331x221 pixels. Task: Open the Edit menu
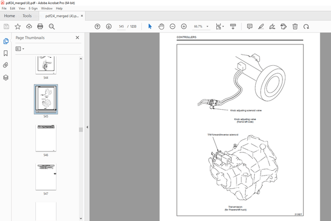point(13,9)
